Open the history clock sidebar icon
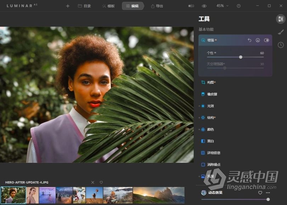This screenshot has width=287, height=205. (281, 45)
